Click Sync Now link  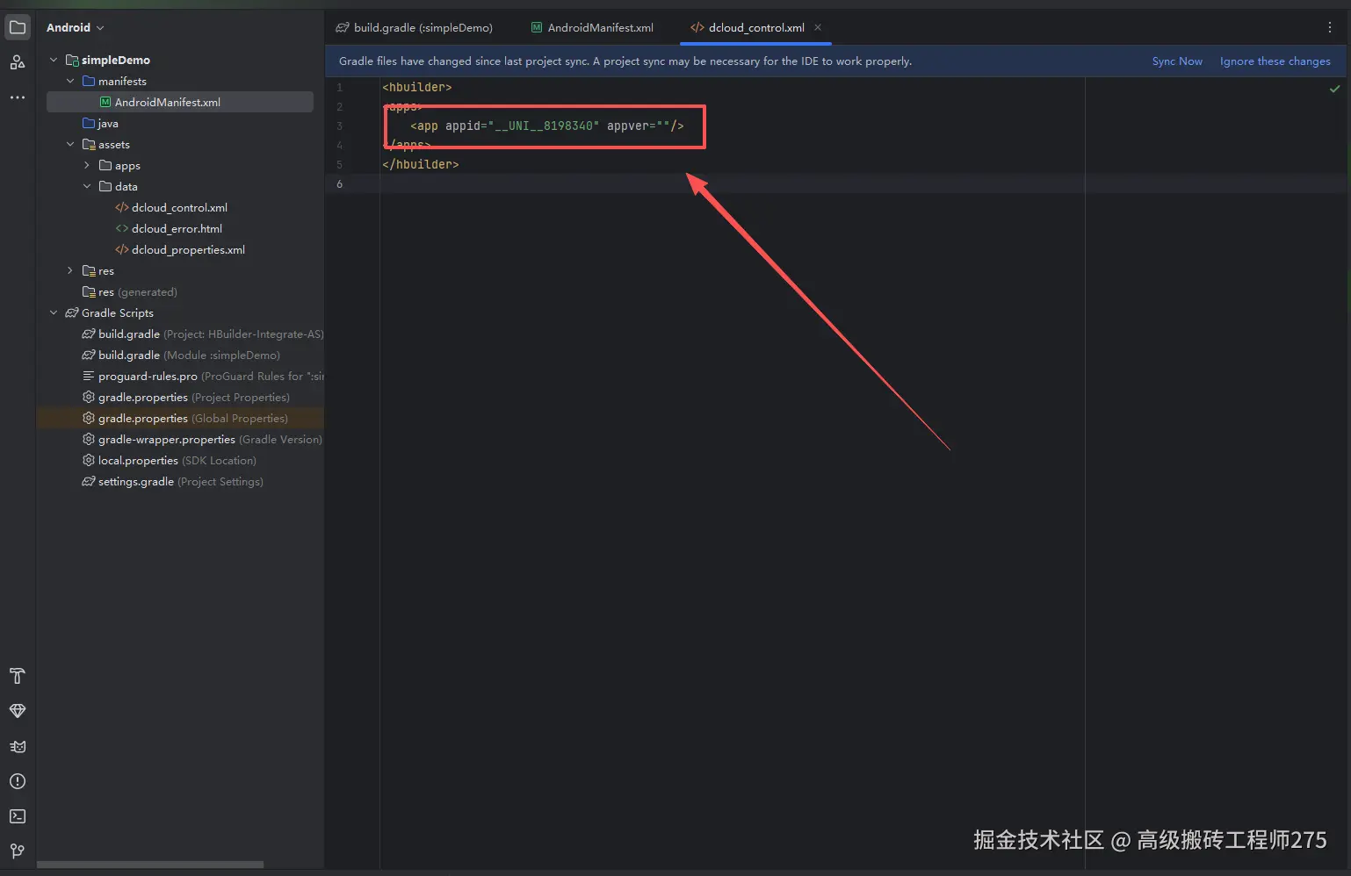click(x=1177, y=61)
